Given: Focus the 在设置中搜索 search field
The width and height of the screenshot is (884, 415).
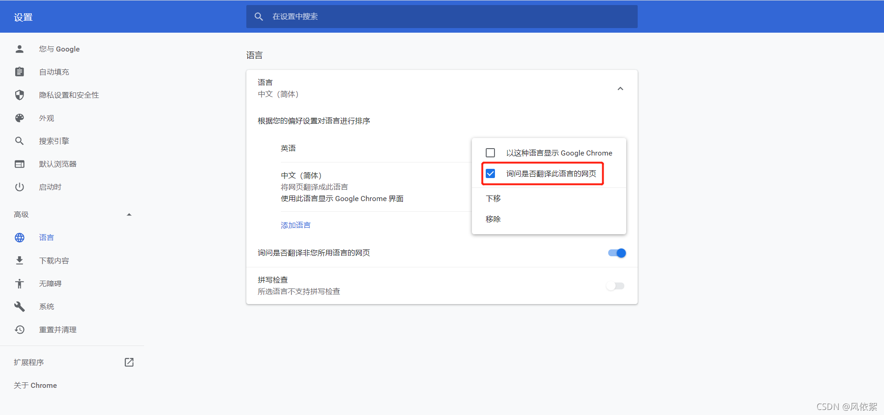Looking at the screenshot, I should tap(442, 17).
